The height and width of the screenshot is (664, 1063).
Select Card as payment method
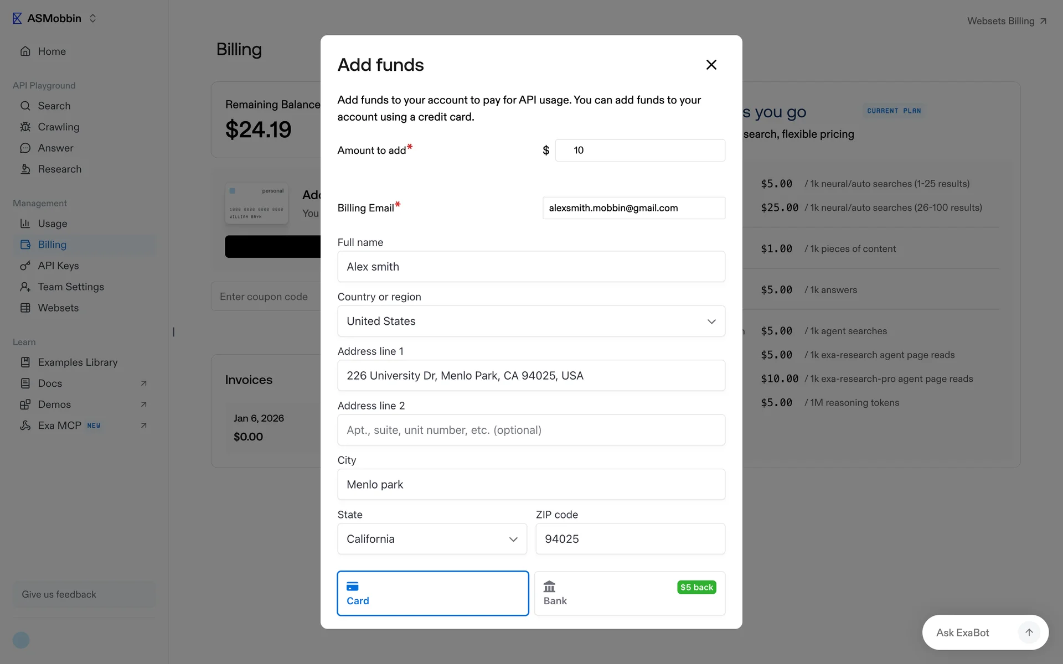coord(432,593)
